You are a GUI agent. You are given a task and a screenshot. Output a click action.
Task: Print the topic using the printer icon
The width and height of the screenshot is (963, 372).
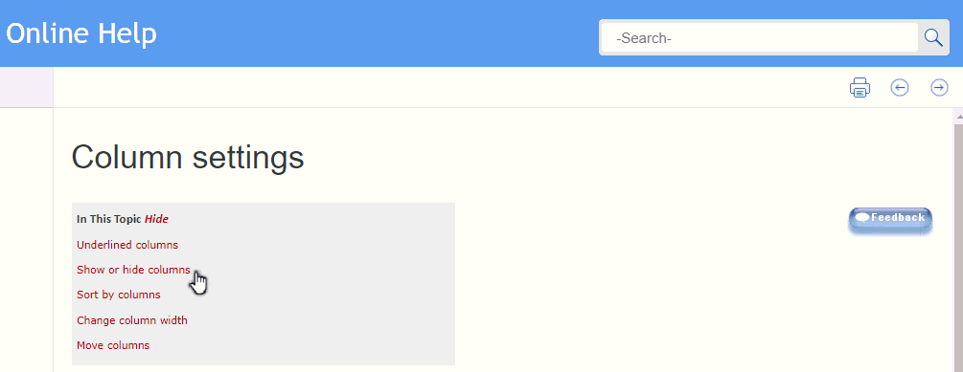click(860, 88)
